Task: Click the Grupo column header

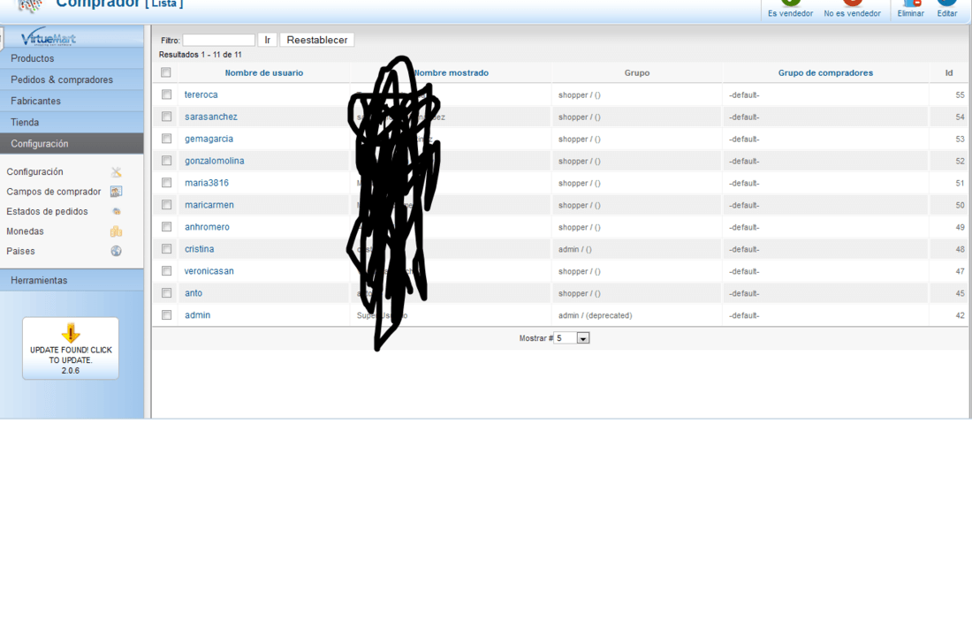Action: pos(636,72)
